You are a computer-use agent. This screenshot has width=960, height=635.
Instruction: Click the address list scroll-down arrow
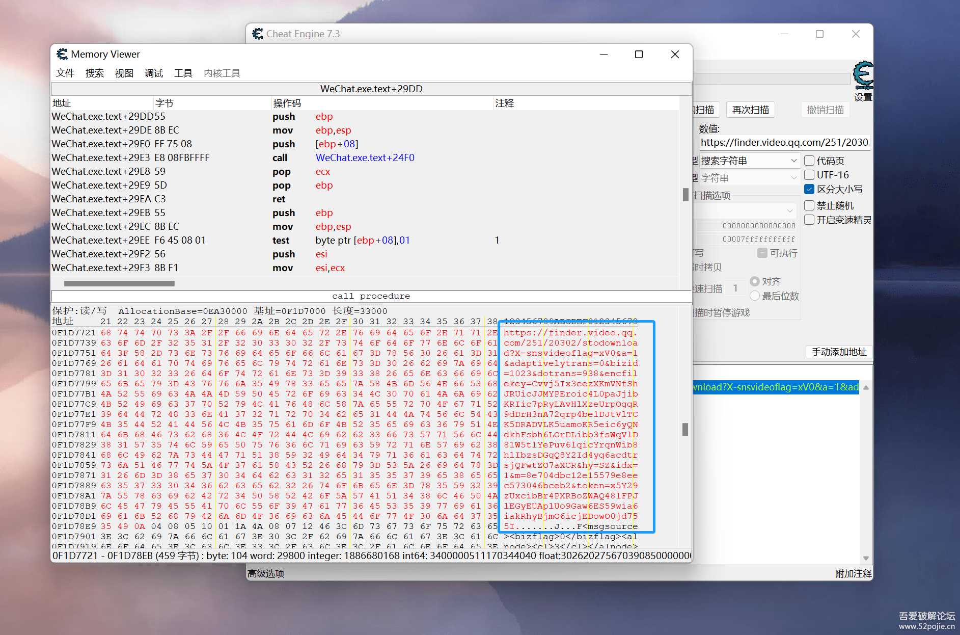pos(866,558)
